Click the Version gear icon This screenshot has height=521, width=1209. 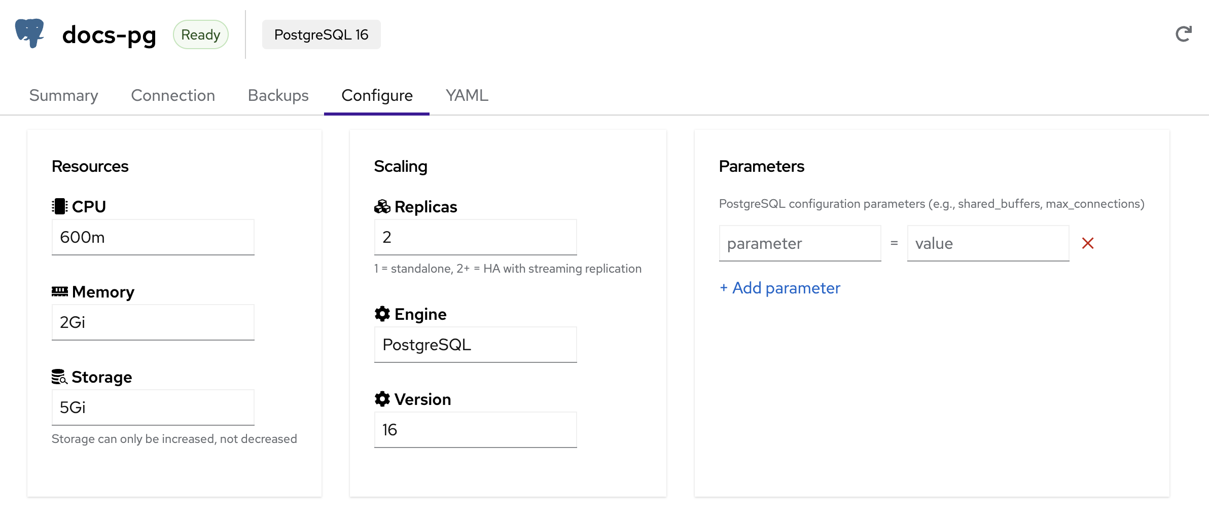(x=382, y=399)
